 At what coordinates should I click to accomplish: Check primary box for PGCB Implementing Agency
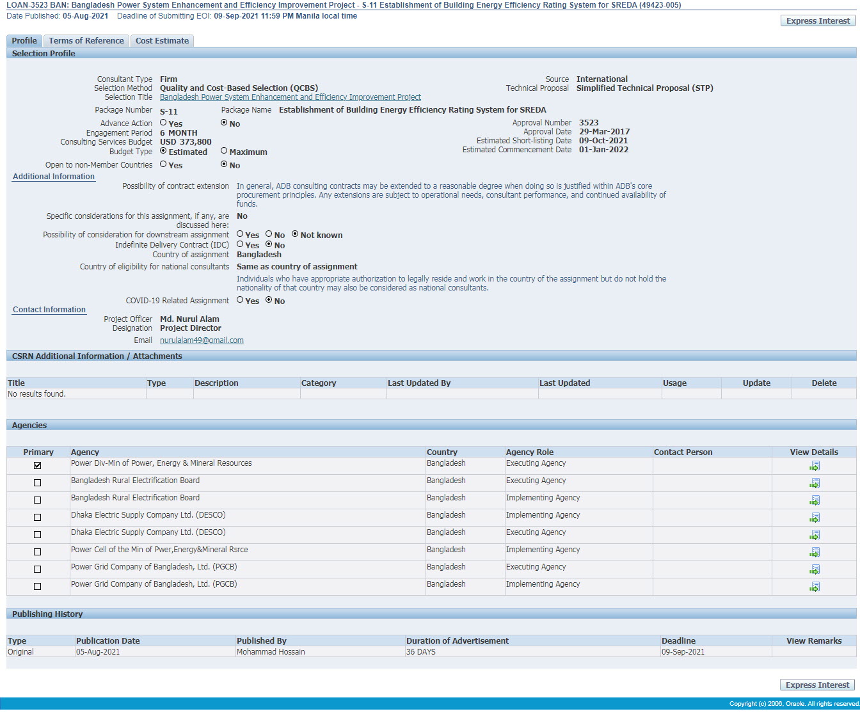(x=37, y=587)
